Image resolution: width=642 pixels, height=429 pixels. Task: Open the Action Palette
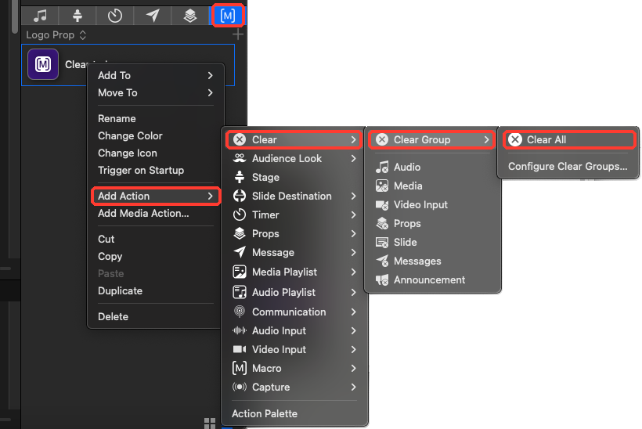click(x=294, y=413)
